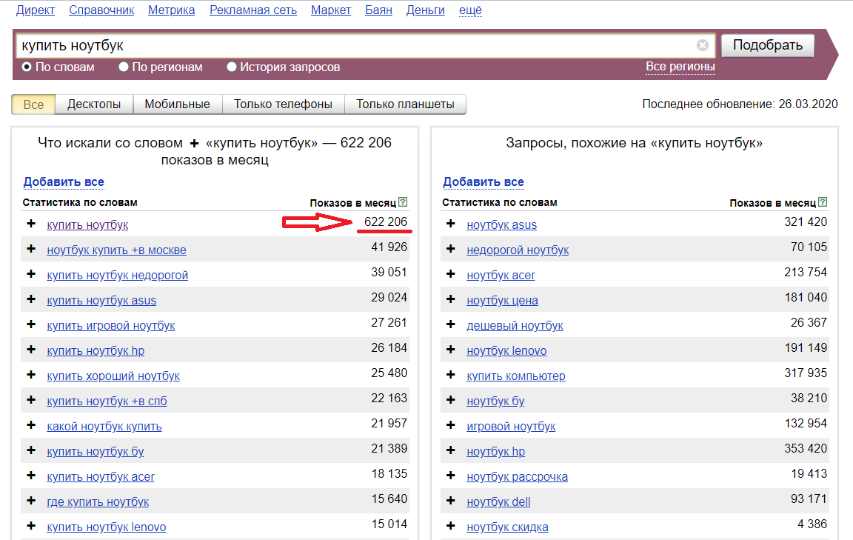Add купить ноутбук hp using plus icon
Screen dimensions: 853x540
pos(31,350)
